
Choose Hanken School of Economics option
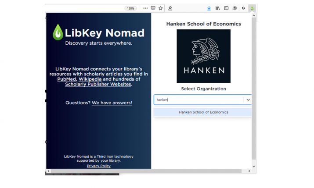203,112
